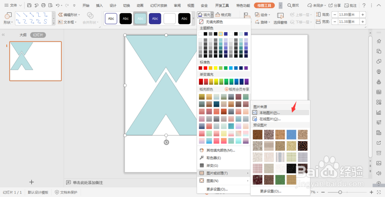
Task: Switch to the 幻灯片放映 tab
Action: coord(159,5)
